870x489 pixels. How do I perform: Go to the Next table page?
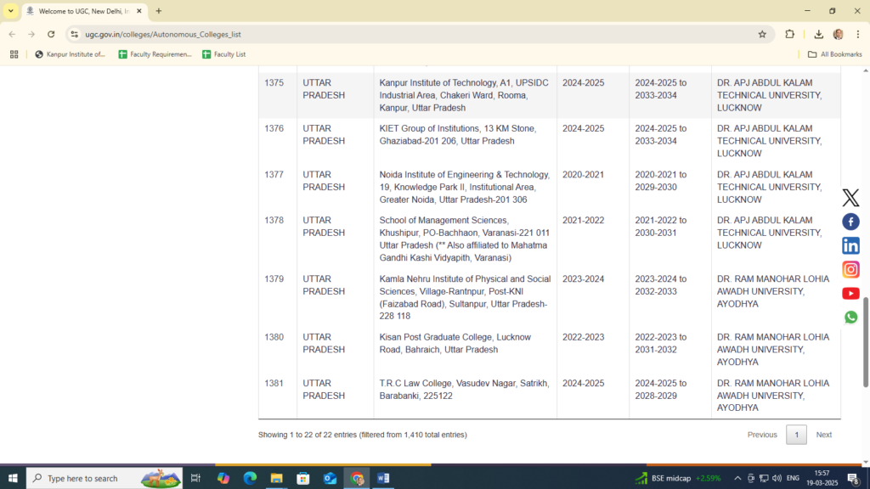tap(823, 435)
